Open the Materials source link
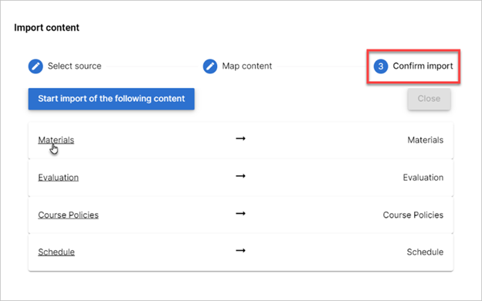The height and width of the screenshot is (301, 482). pos(56,140)
